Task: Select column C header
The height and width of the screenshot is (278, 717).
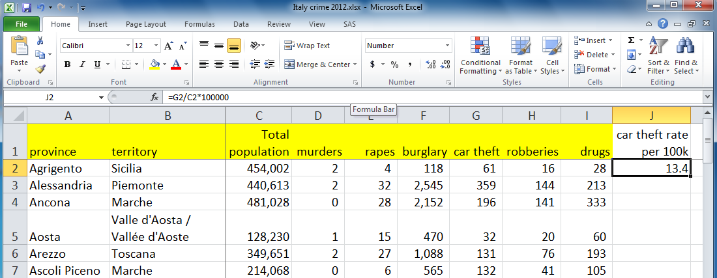Action: pos(259,116)
